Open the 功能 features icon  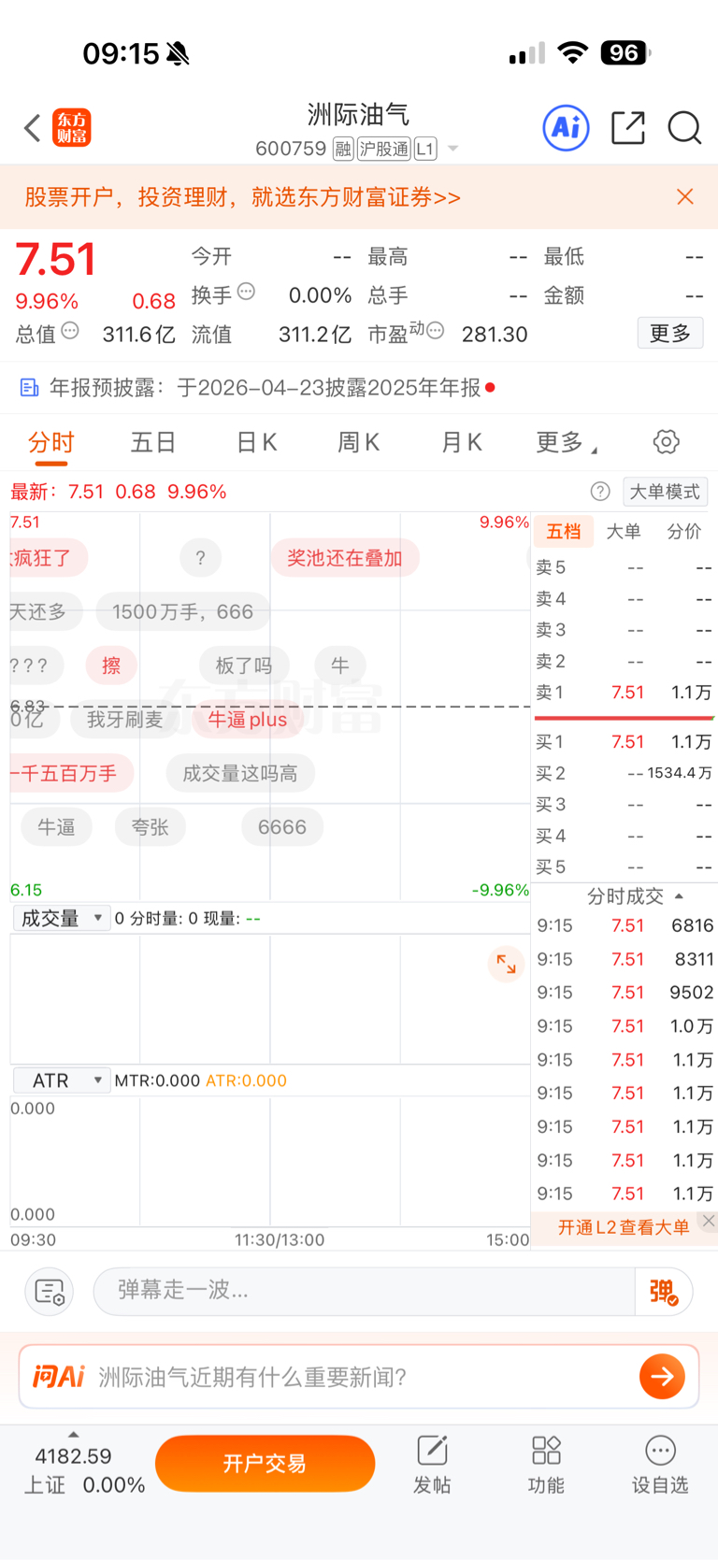546,1464
